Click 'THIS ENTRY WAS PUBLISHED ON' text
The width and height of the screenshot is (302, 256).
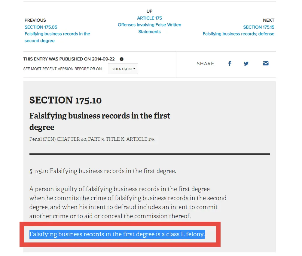69,59
